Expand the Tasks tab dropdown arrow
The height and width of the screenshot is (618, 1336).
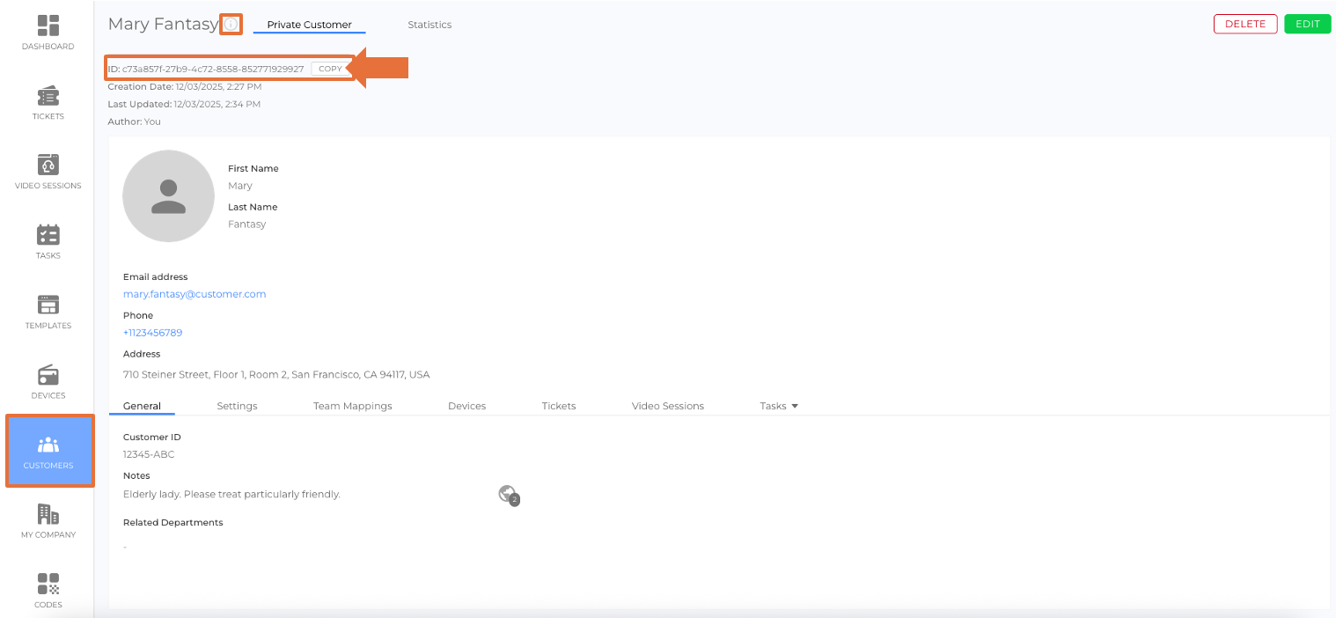tap(795, 406)
